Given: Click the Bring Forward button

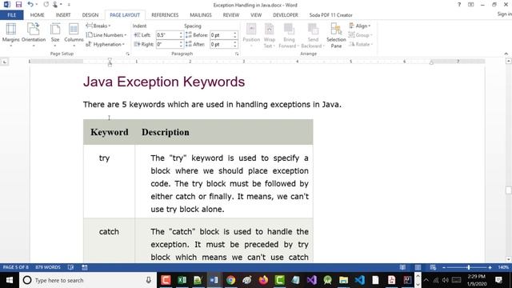Looking at the screenshot, I should 289,35.
